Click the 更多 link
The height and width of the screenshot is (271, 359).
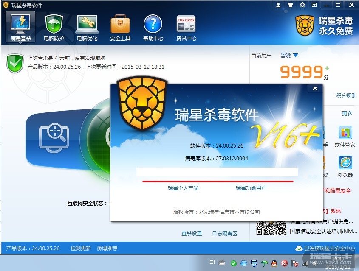pos(347,113)
